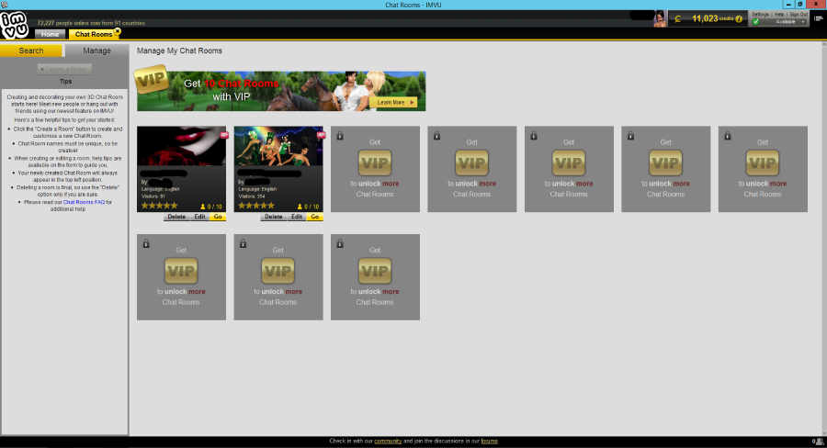Click the Manage My Chat Rooms heading
This screenshot has height=448, width=827.
point(179,50)
